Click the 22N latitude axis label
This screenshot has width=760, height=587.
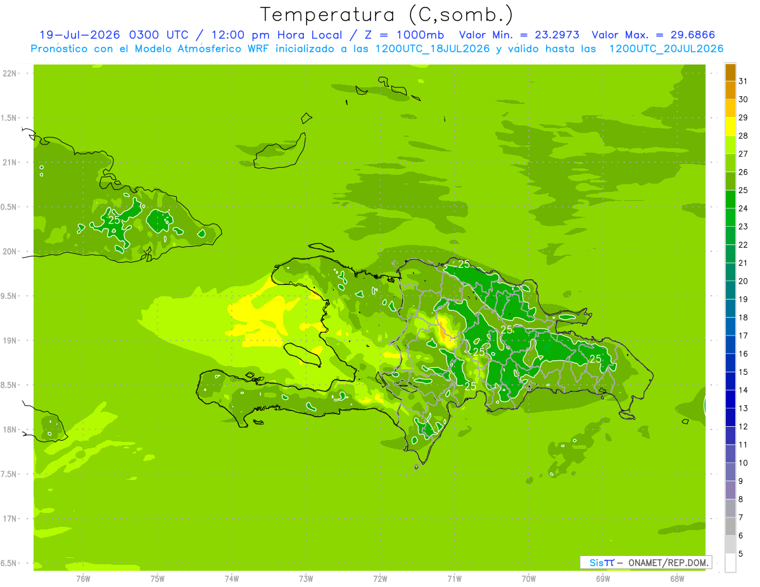[11, 73]
